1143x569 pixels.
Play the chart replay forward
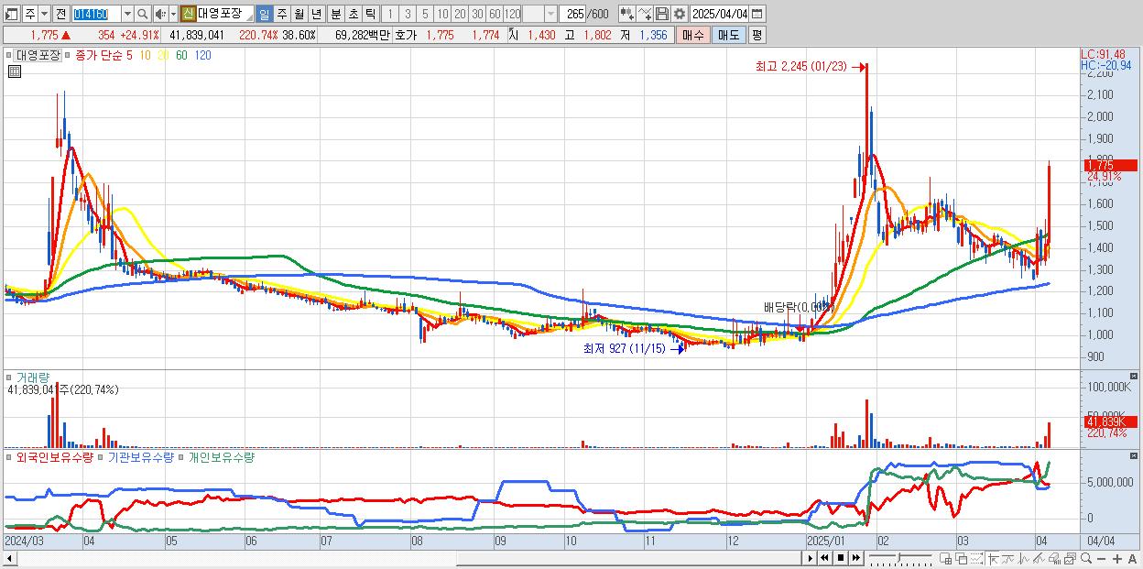[x=811, y=558]
